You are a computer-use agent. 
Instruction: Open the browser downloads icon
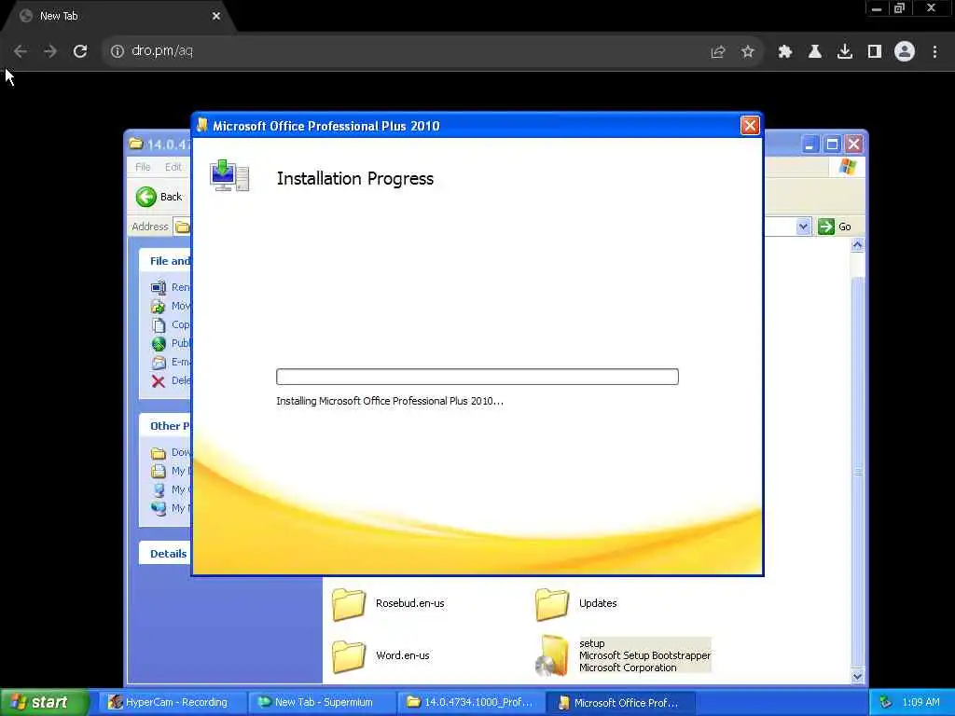click(844, 52)
